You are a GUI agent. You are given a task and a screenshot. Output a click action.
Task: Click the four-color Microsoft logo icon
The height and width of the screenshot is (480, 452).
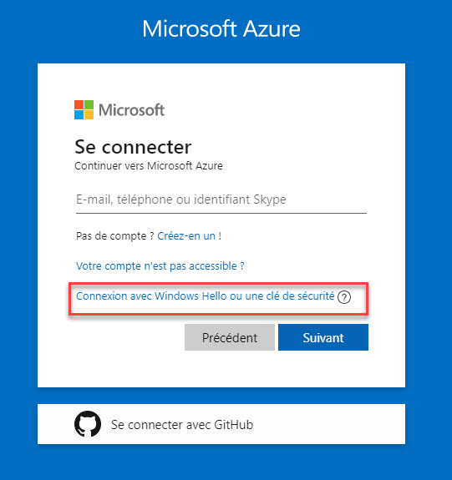pos(84,109)
